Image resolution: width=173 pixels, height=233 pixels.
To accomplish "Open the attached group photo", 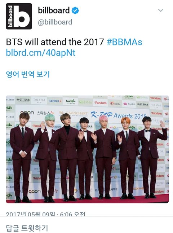I will click(87, 149).
